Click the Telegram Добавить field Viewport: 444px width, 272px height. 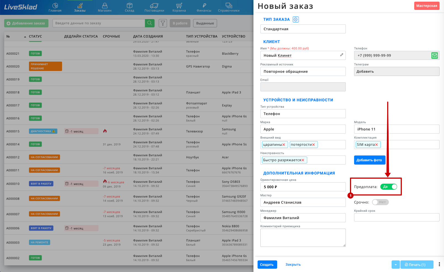[397, 72]
